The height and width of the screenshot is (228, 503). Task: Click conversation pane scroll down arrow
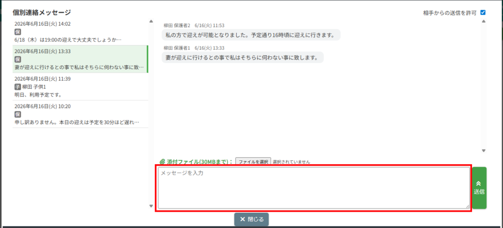click(484, 151)
